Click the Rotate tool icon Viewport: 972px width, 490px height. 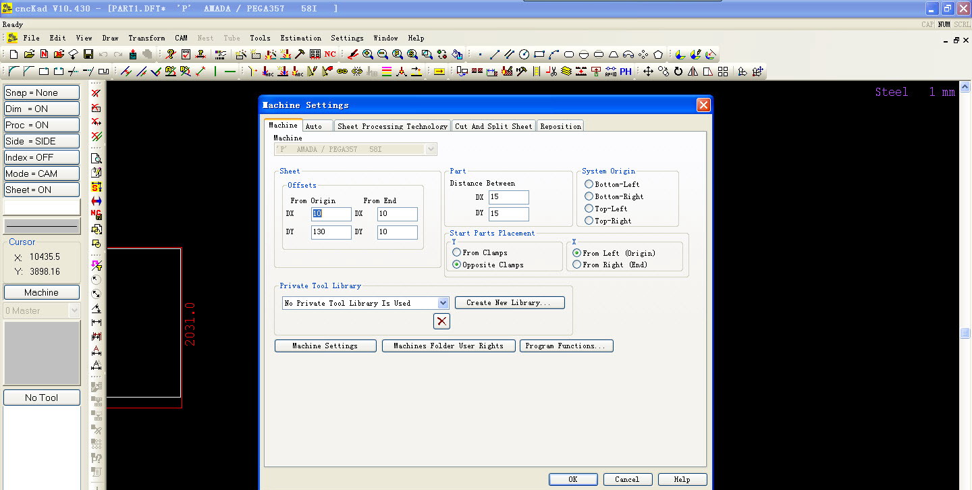(x=678, y=71)
